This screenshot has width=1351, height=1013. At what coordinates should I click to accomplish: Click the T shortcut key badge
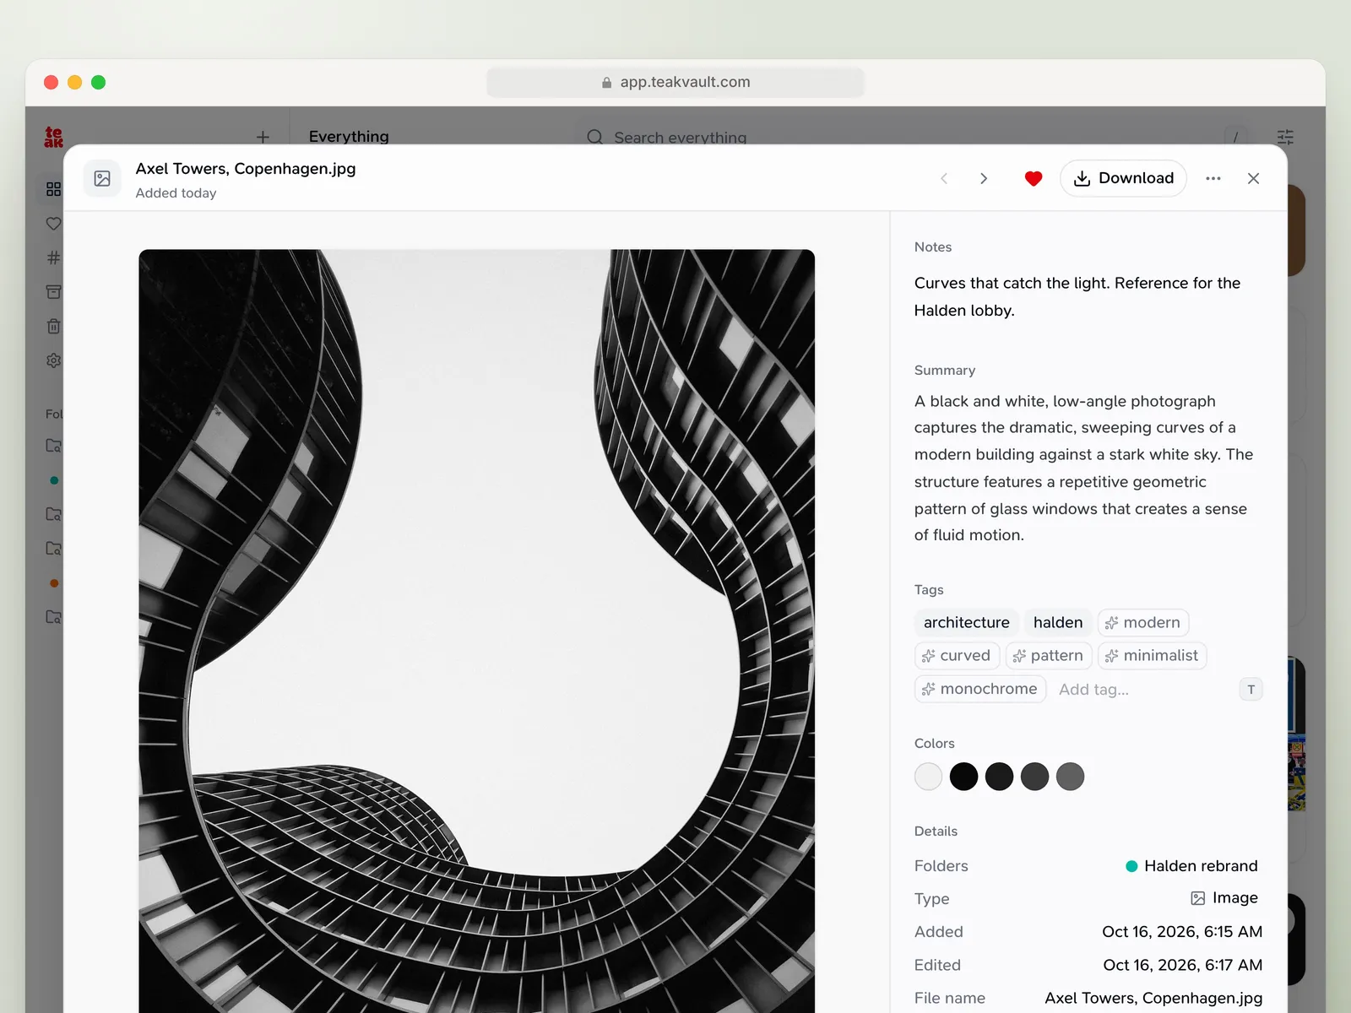click(x=1251, y=690)
